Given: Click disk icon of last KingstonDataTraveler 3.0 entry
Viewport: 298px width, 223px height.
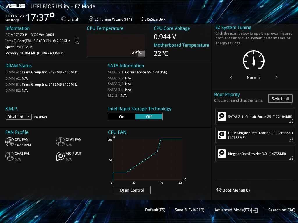Looking at the screenshot, I should click(222, 154).
